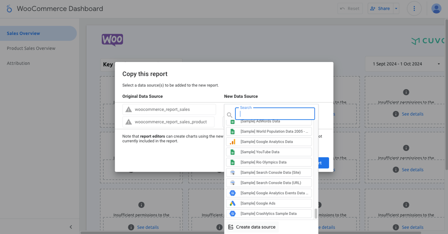The image size is (448, 234).
Task: Click info icon in top-right chart
Action: (x=406, y=92)
